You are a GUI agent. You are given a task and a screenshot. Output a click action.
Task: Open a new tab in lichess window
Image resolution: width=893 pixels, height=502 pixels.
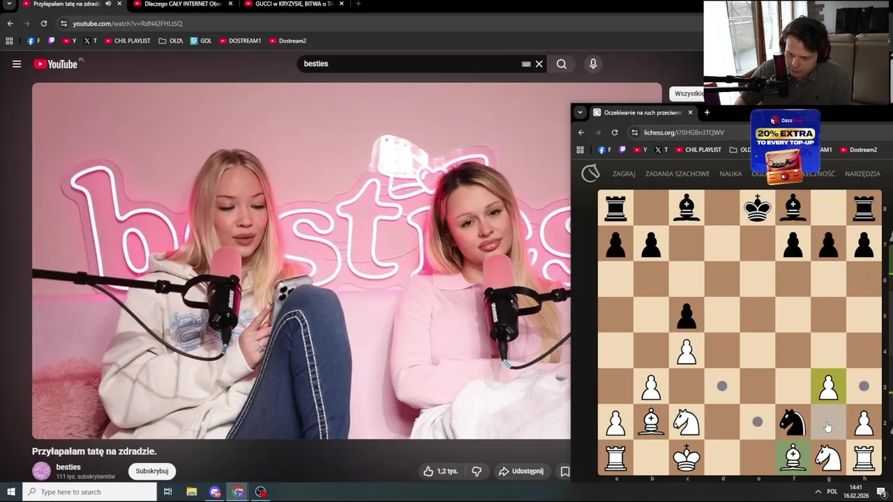click(x=707, y=112)
